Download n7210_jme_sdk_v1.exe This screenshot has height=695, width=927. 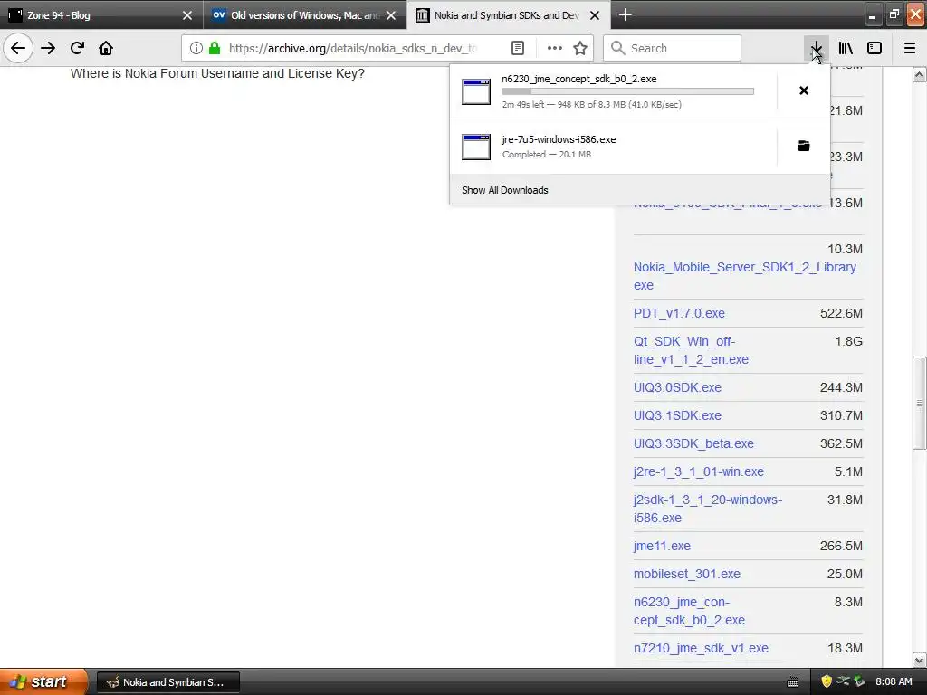[701, 648]
